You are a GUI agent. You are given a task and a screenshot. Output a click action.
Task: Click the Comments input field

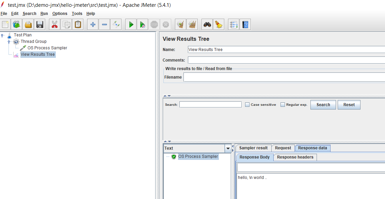(286, 60)
